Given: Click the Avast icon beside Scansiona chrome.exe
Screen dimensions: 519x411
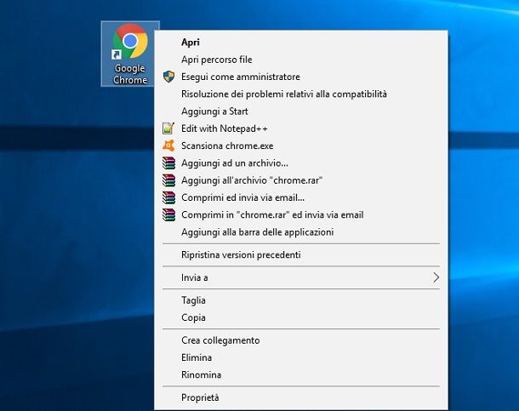Looking at the screenshot, I should (168, 146).
